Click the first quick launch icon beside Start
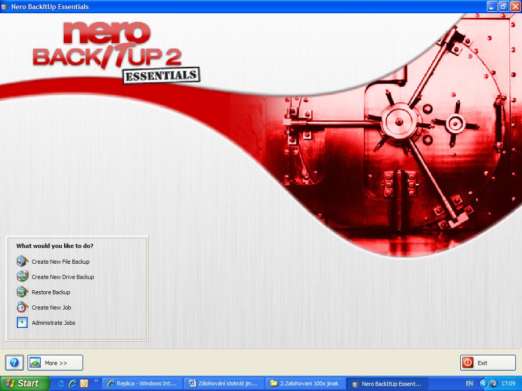Image resolution: width=522 pixels, height=391 pixels. 62,383
